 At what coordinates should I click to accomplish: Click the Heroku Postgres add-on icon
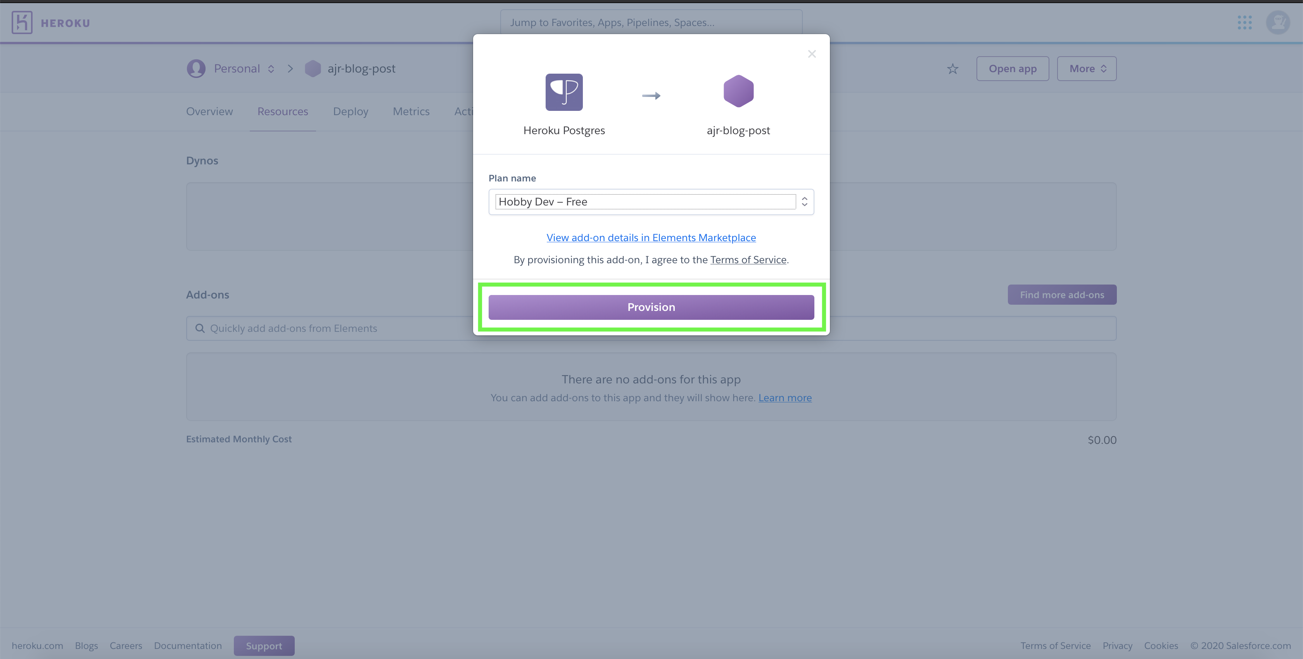point(564,92)
